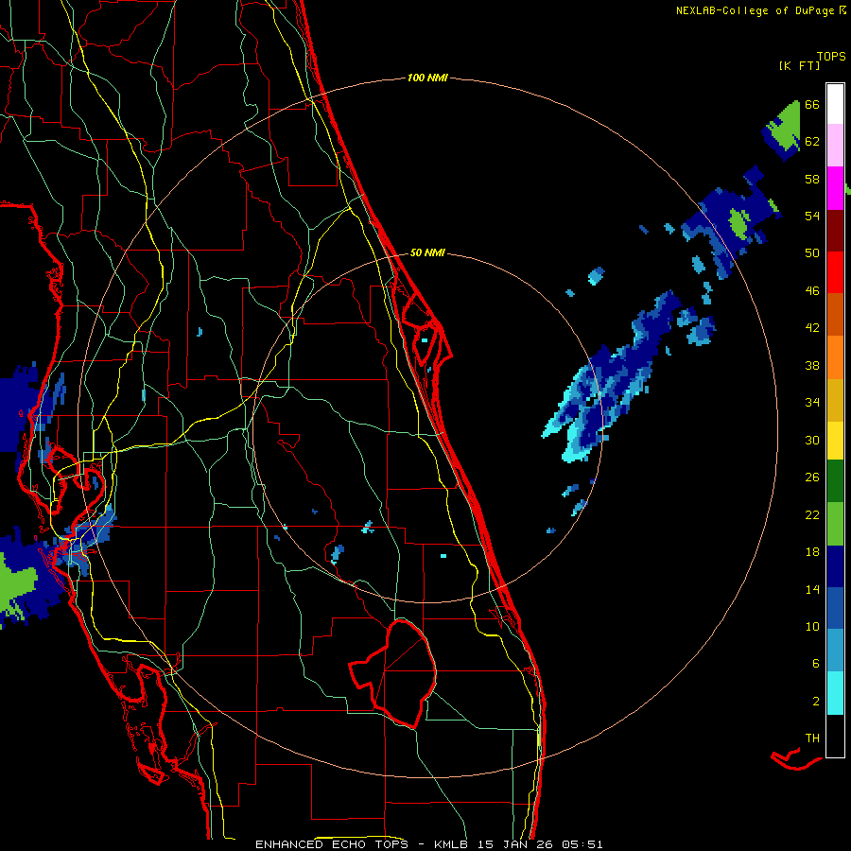Click the dark red legend swatch
Screen dimensions: 851x851
click(x=835, y=231)
